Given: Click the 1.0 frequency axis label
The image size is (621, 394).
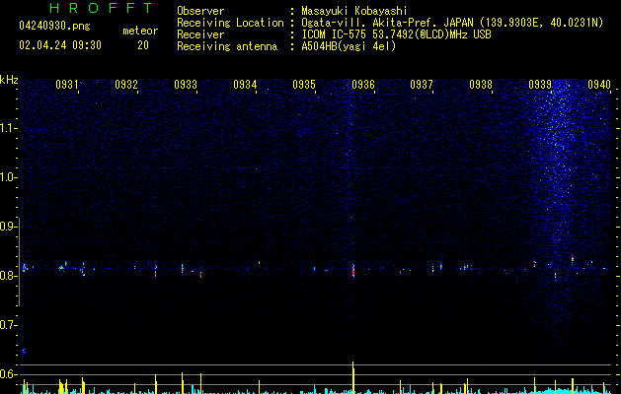Looking at the screenshot, I should 8,177.
